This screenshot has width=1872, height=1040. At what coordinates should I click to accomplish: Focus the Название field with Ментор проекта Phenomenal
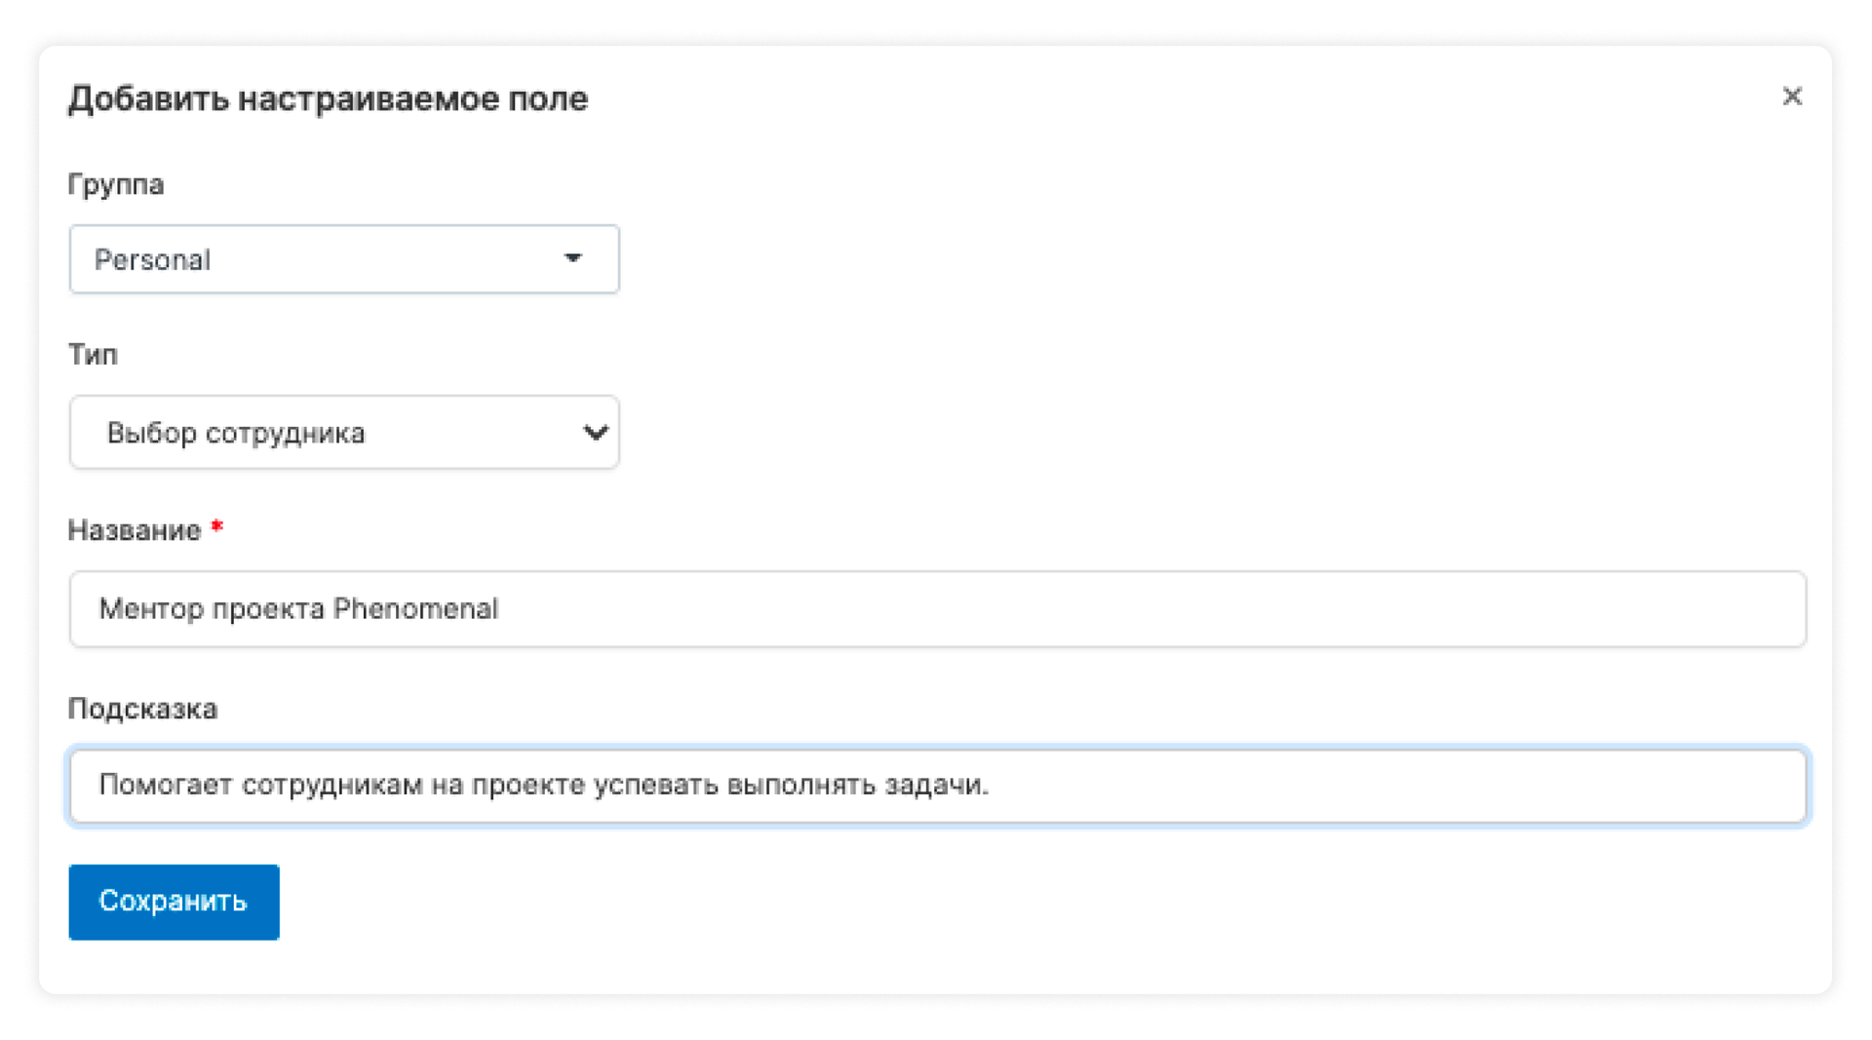[x=937, y=609]
